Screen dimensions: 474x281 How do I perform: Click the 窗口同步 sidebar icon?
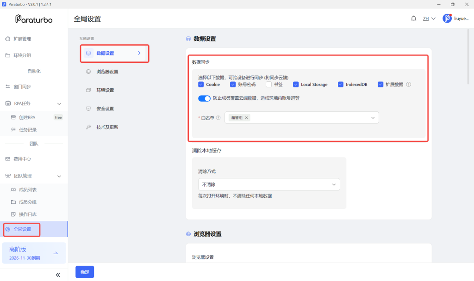[x=8, y=86]
